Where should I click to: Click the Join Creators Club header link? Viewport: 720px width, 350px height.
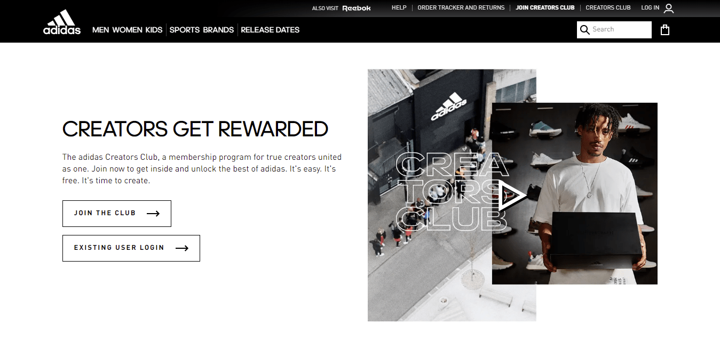click(x=545, y=8)
